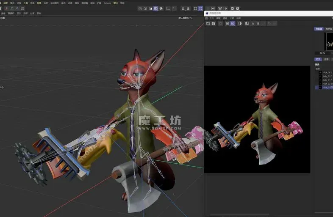This screenshot has height=217, width=333.
Task: Click the half-circle contrast icon
Action: click(240, 24)
